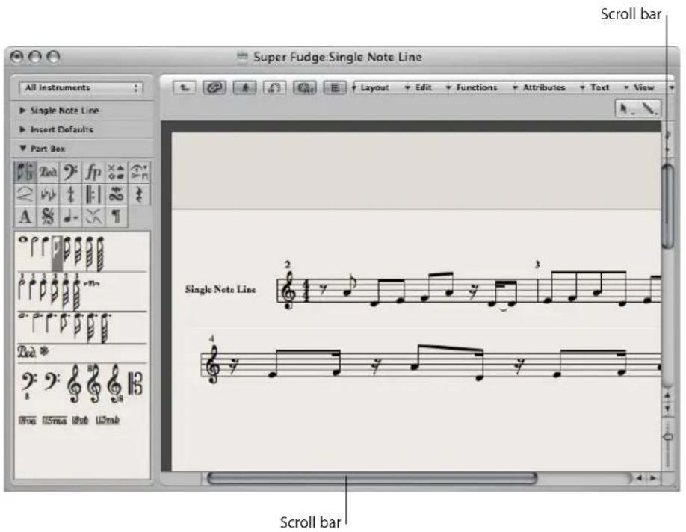Pick the whole note in the palette

(22, 240)
